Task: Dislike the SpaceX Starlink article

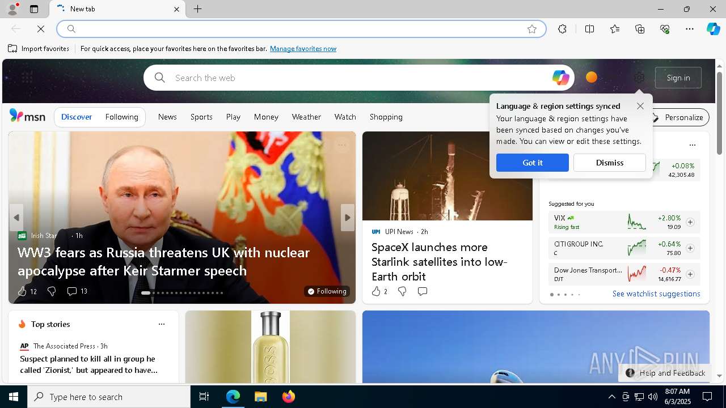Action: [402, 291]
